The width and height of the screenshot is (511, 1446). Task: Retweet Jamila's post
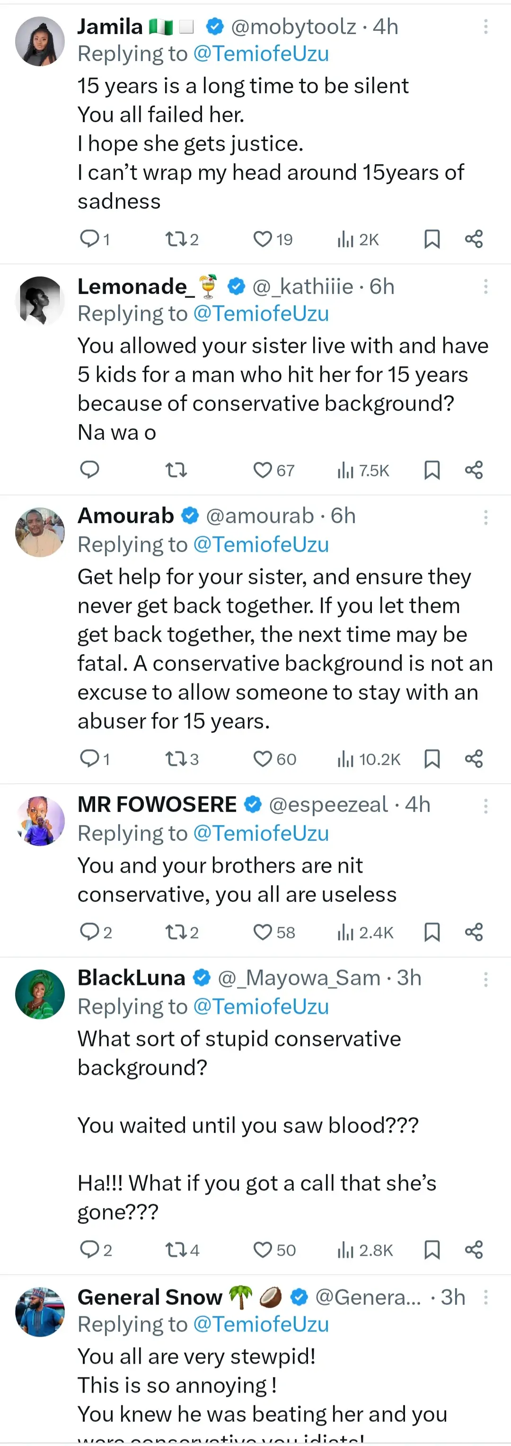tap(176, 239)
